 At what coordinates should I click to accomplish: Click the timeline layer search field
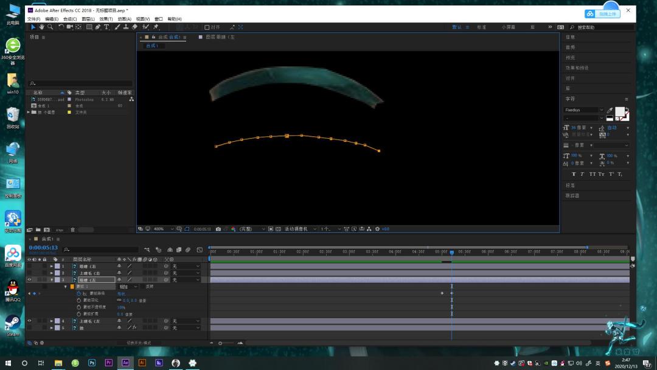tap(100, 250)
